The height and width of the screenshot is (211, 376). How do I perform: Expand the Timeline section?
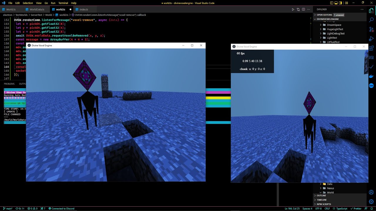340,200
